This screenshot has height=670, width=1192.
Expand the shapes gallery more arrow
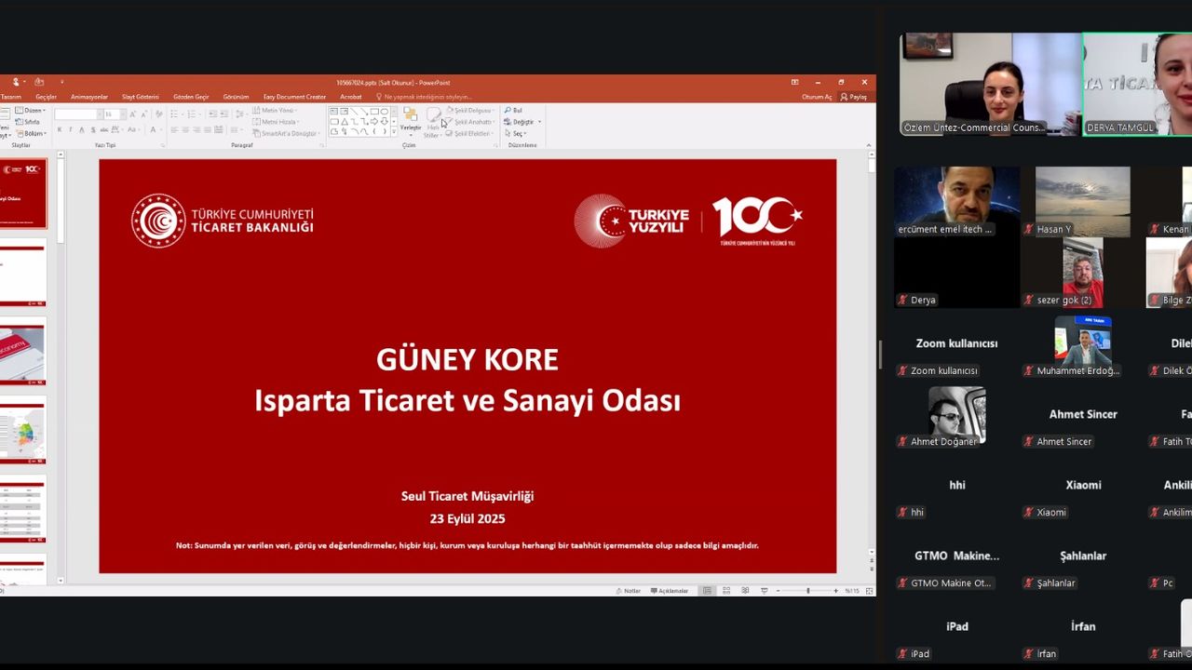pyautogui.click(x=394, y=131)
